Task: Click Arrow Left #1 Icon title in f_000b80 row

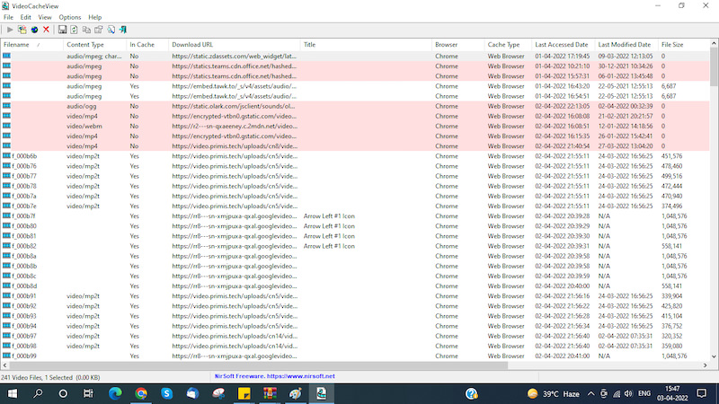Action: coord(329,226)
